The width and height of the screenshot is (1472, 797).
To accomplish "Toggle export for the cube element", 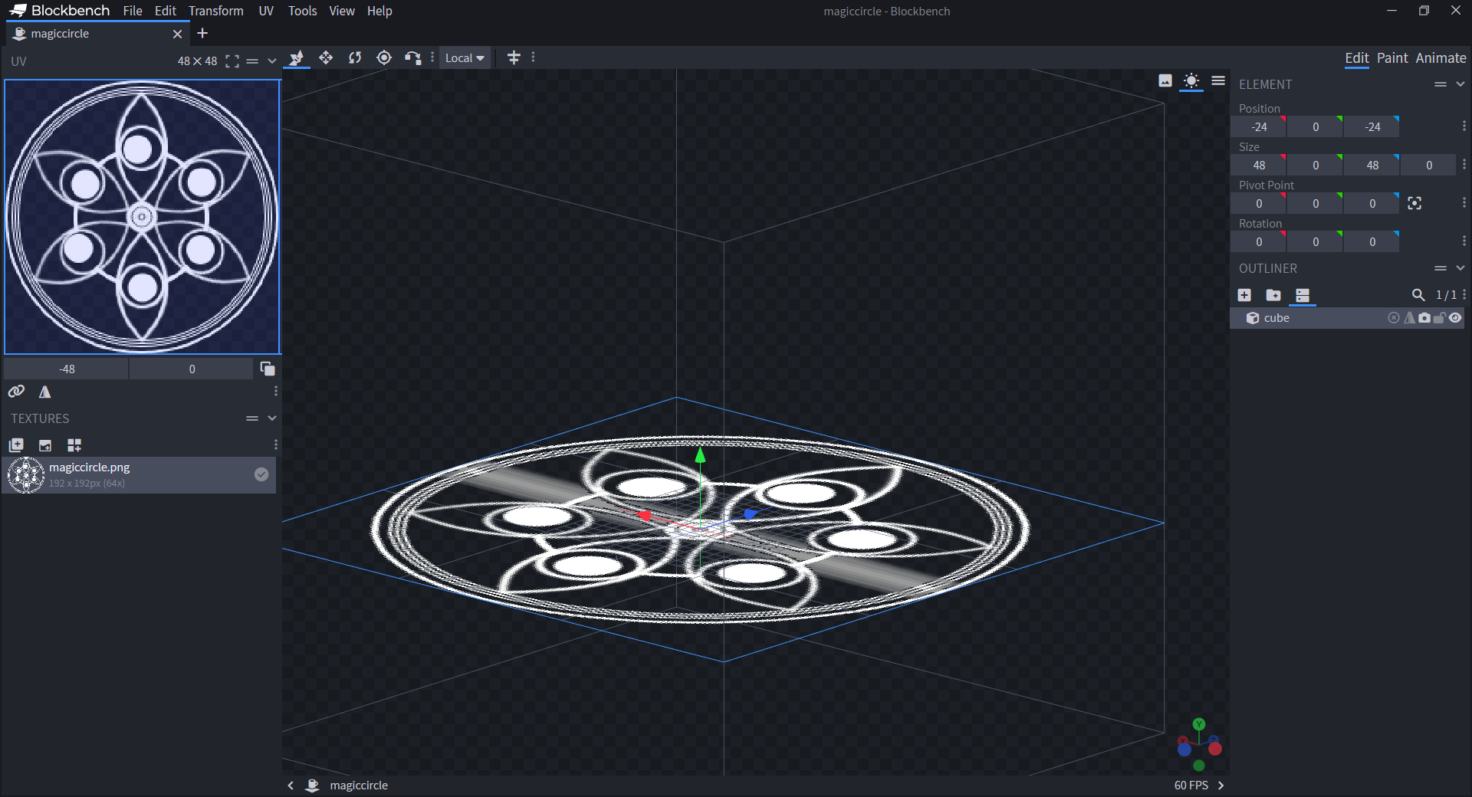I will click(x=1394, y=318).
